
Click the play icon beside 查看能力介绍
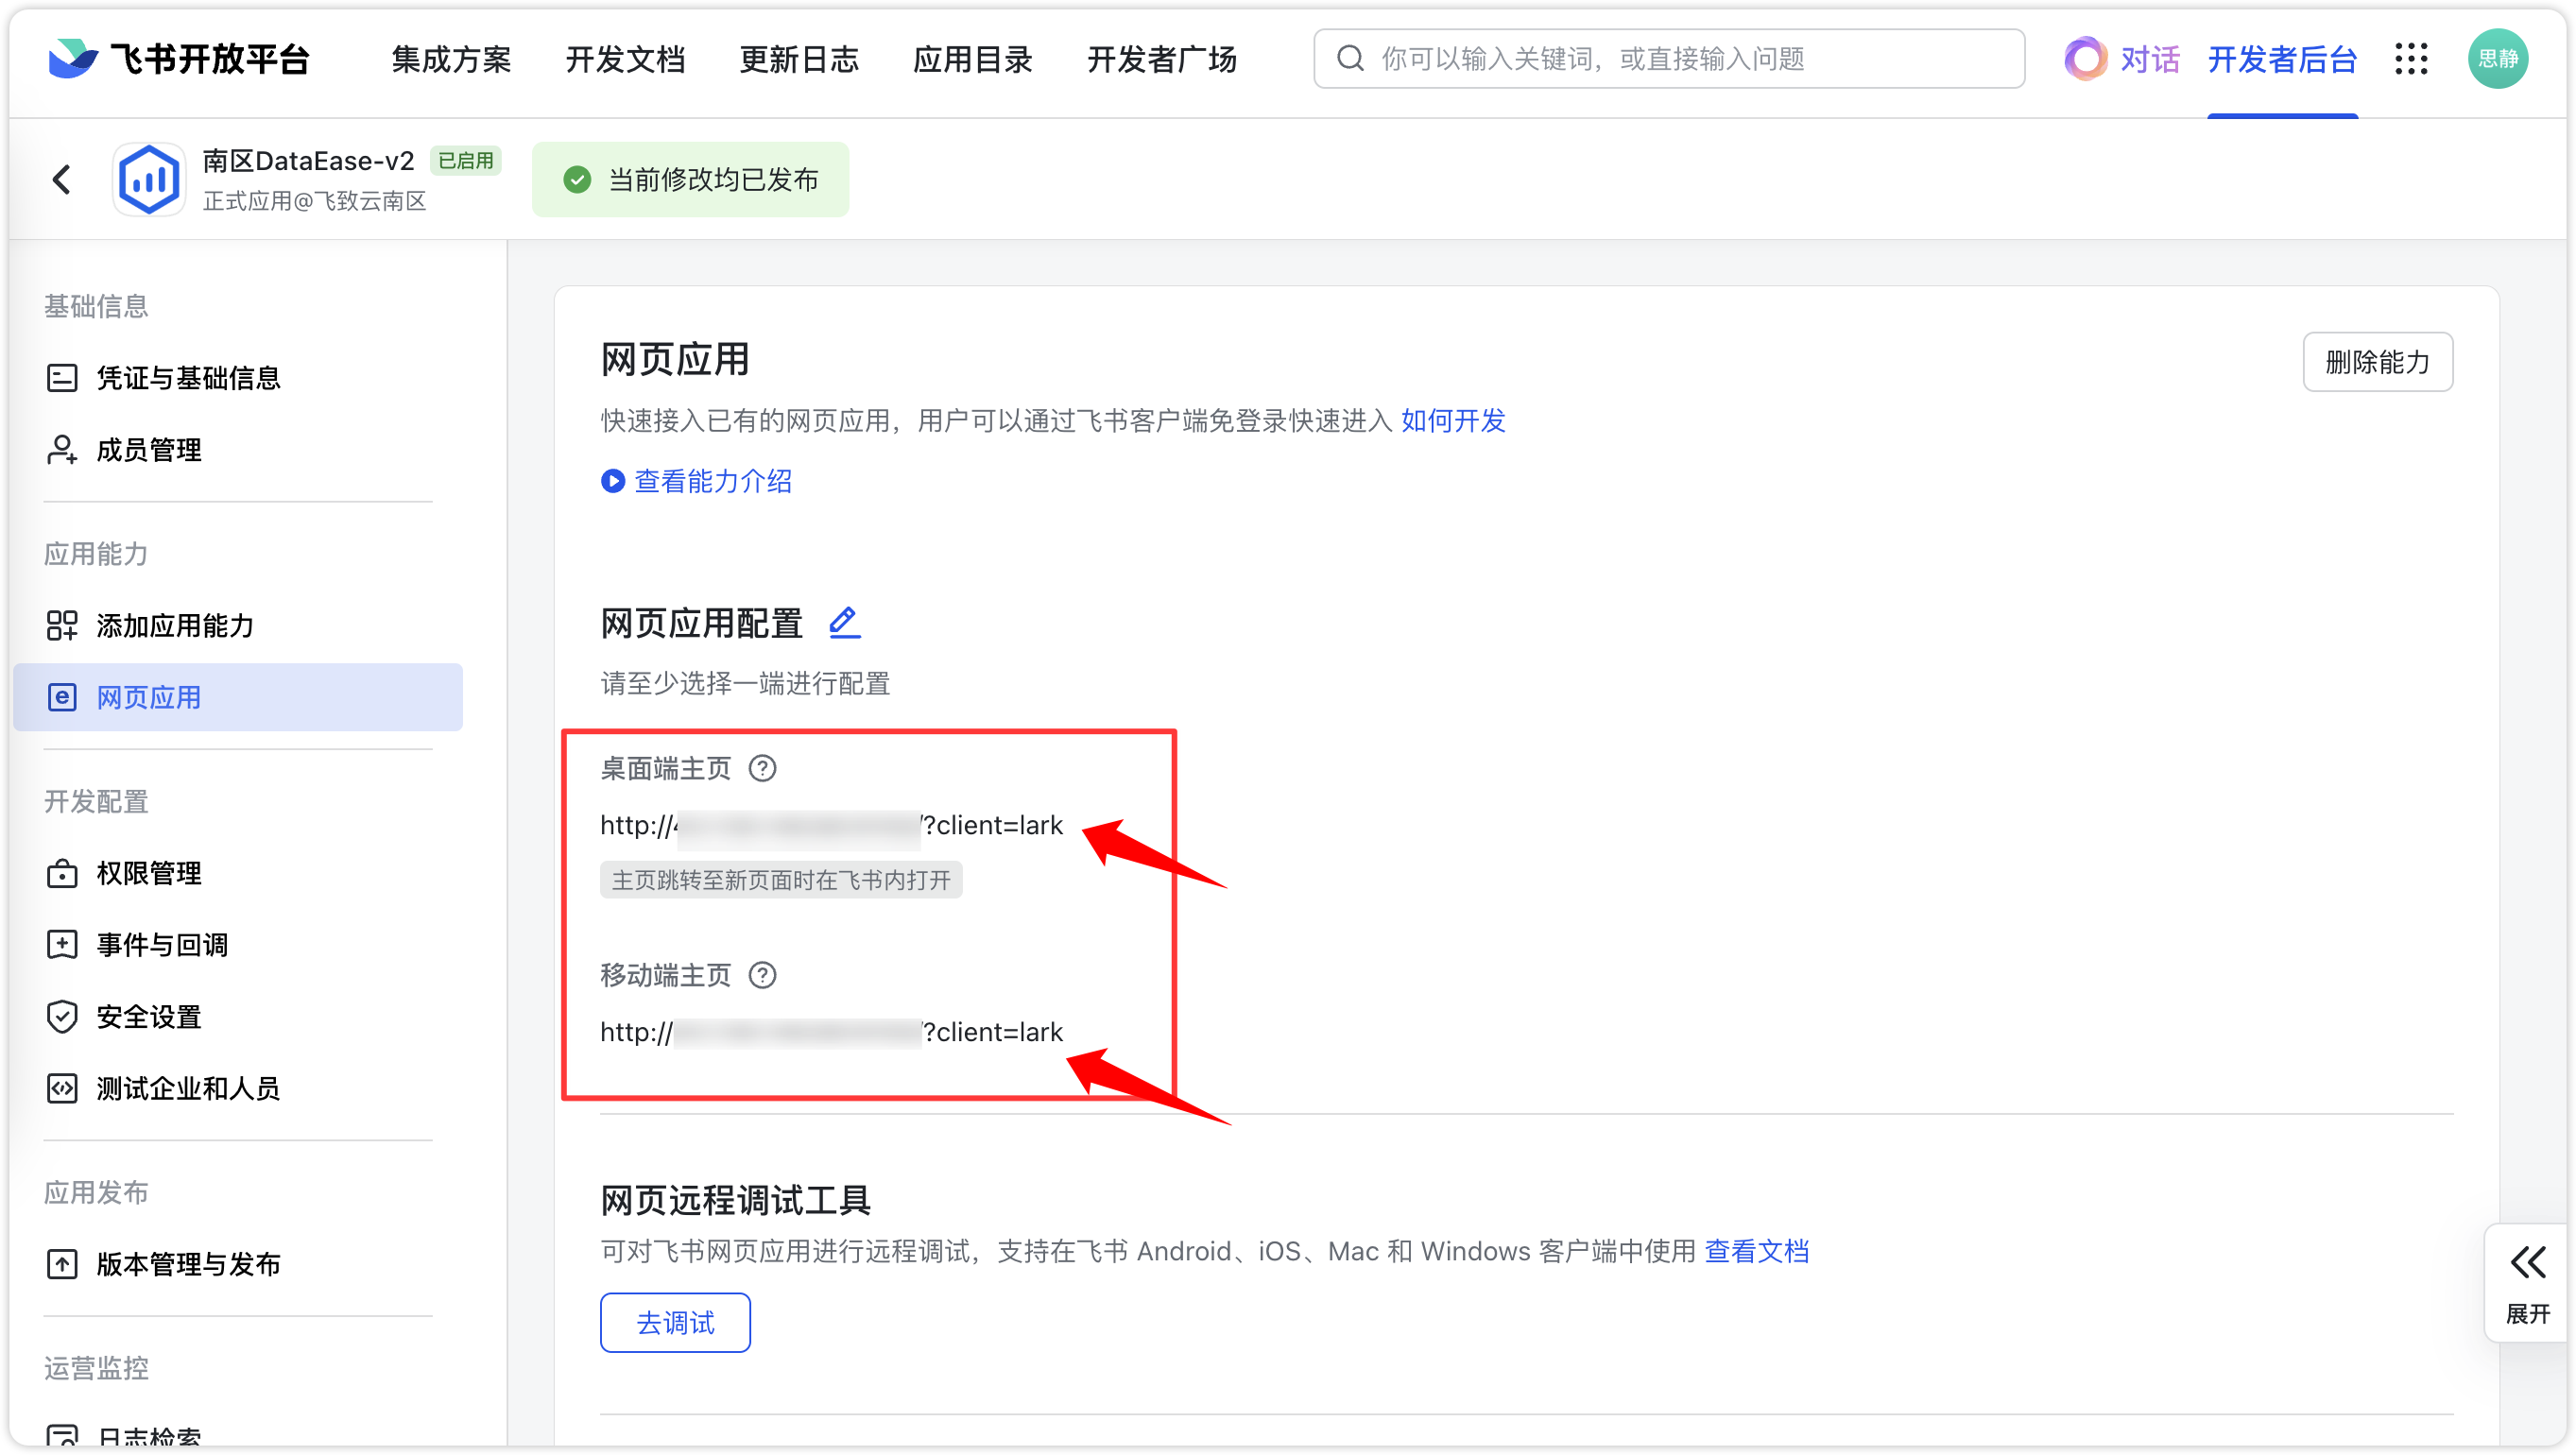[x=613, y=481]
